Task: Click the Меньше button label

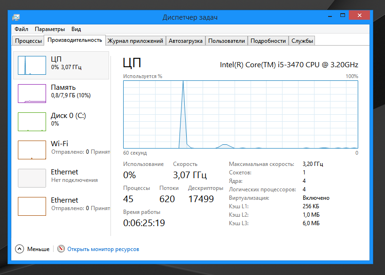Action: [x=38, y=249]
